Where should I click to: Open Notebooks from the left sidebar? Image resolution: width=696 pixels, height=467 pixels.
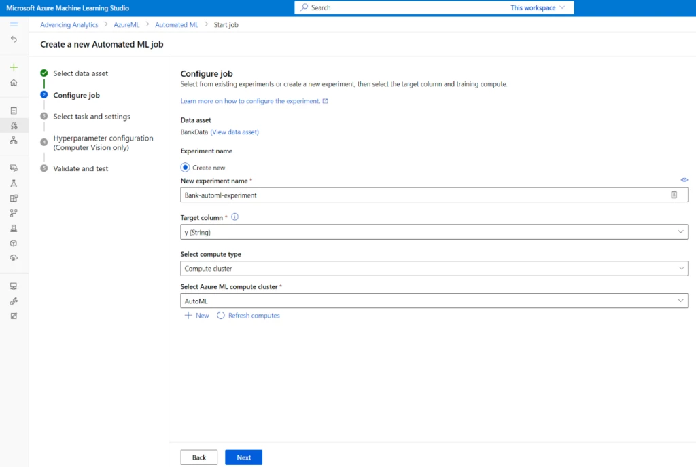click(x=14, y=109)
